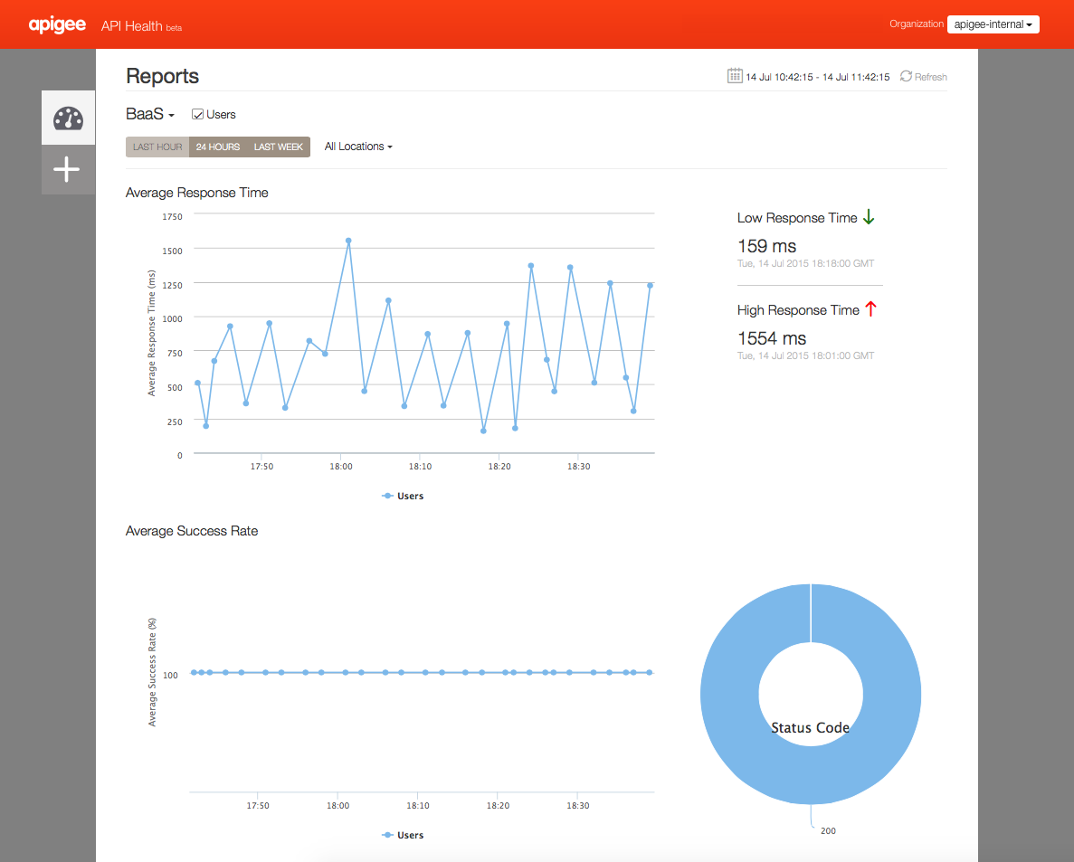The image size is (1074, 862).
Task: Click the green Low Response Time arrow
Action: (869, 217)
